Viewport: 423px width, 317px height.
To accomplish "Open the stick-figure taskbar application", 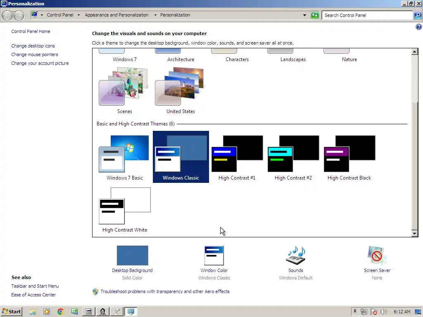I will point(117,312).
